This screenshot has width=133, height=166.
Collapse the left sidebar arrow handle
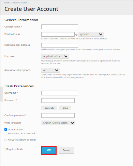coord(2,94)
